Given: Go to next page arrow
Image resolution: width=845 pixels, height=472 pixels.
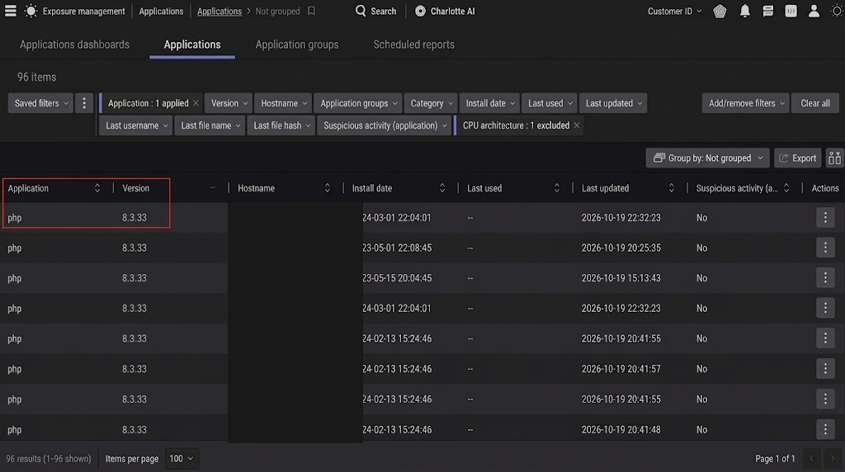Looking at the screenshot, I should click(x=832, y=459).
